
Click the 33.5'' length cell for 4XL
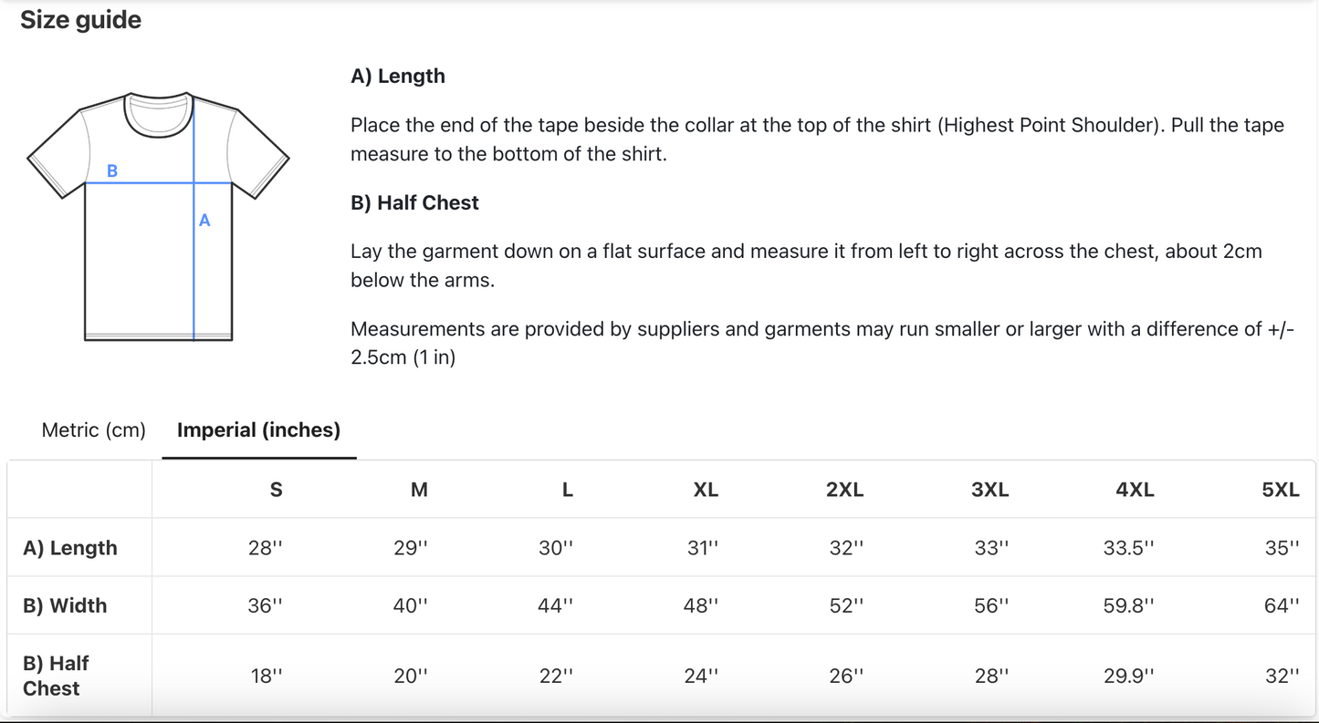[1129, 548]
